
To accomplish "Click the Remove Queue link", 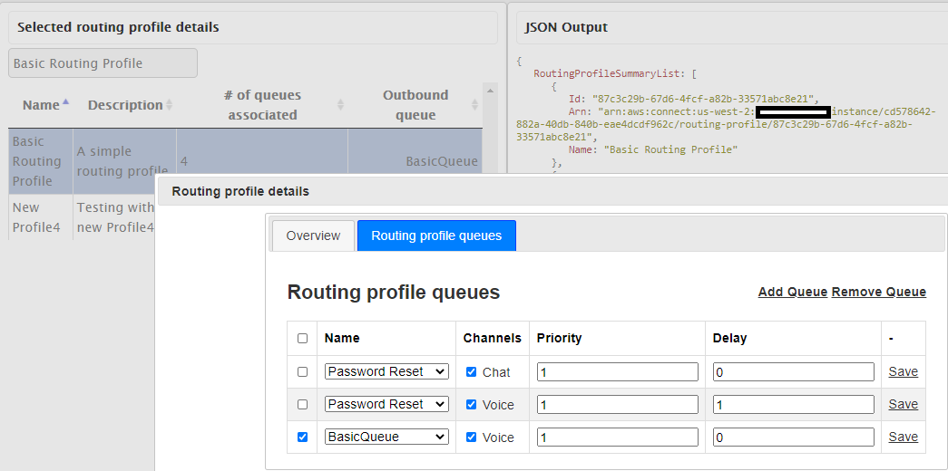I will tap(878, 293).
